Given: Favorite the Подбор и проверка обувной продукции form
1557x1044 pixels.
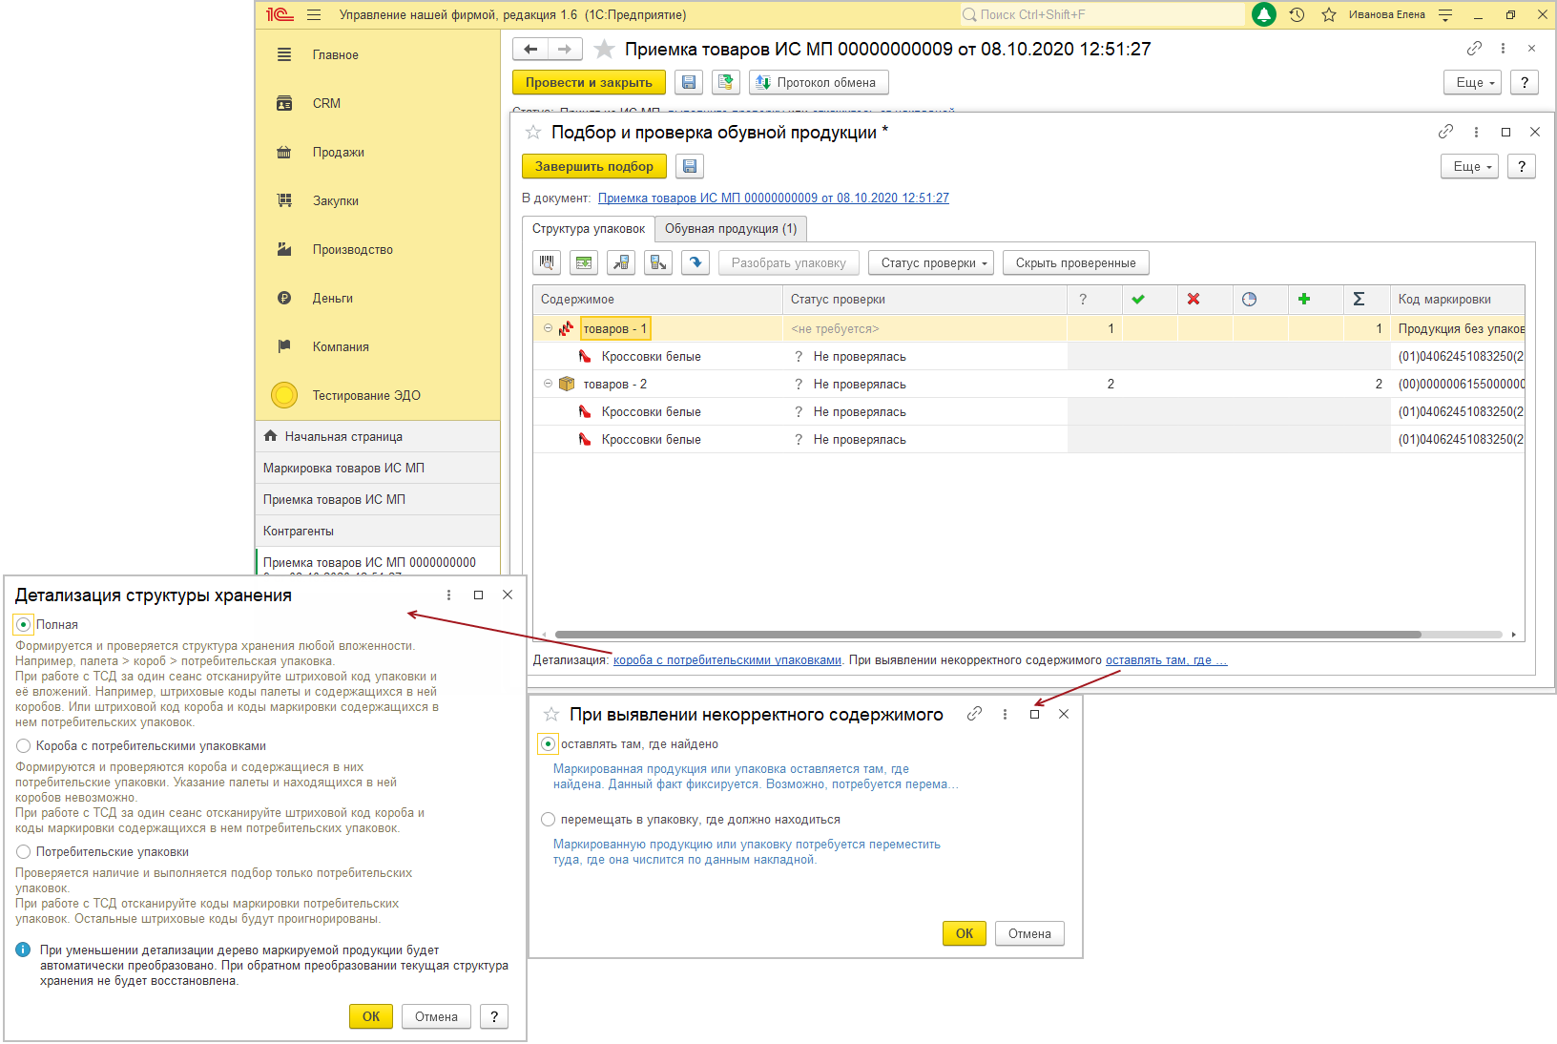Looking at the screenshot, I should [533, 132].
